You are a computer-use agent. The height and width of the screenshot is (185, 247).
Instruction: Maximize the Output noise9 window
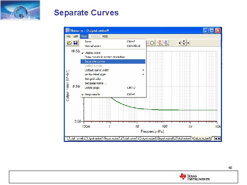coord(212,30)
